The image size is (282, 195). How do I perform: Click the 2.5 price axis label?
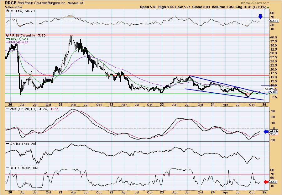(x=274, y=97)
